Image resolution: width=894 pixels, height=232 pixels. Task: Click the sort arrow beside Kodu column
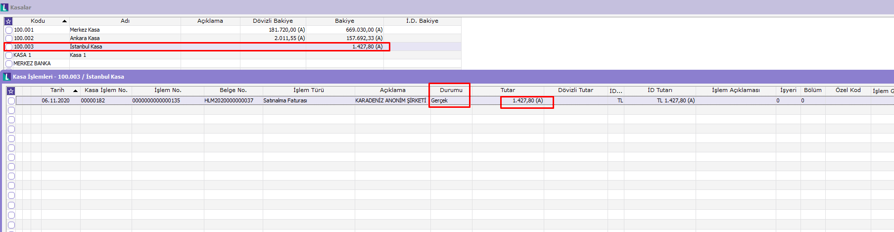(64, 21)
